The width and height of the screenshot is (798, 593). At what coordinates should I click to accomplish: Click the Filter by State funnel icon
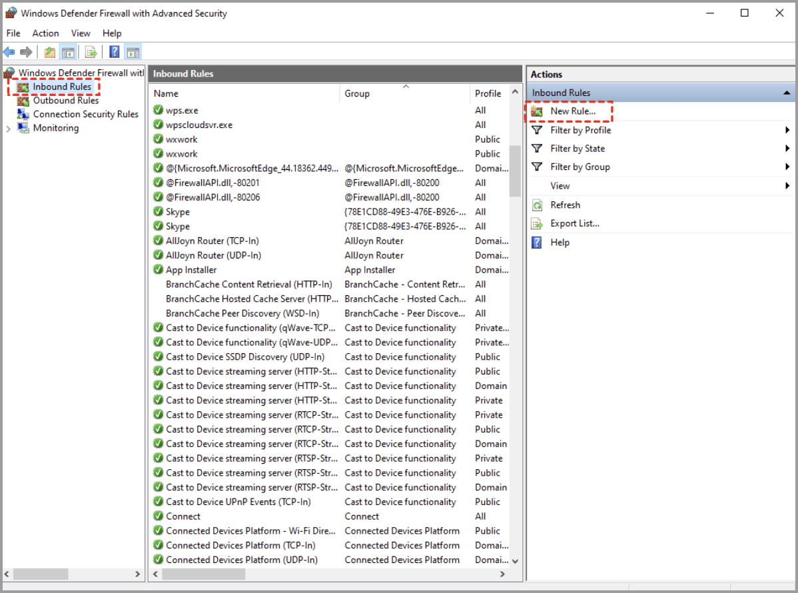click(x=537, y=149)
